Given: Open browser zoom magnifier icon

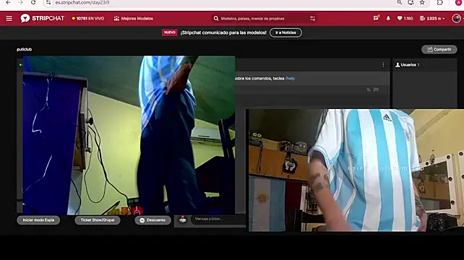Looking at the screenshot, I should 400,2.
